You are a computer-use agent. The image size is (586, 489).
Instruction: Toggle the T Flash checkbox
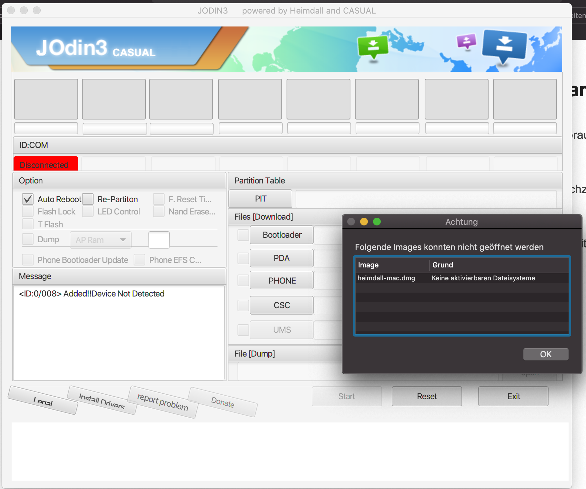[28, 224]
